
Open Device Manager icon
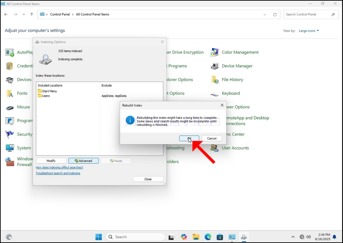tap(214, 66)
